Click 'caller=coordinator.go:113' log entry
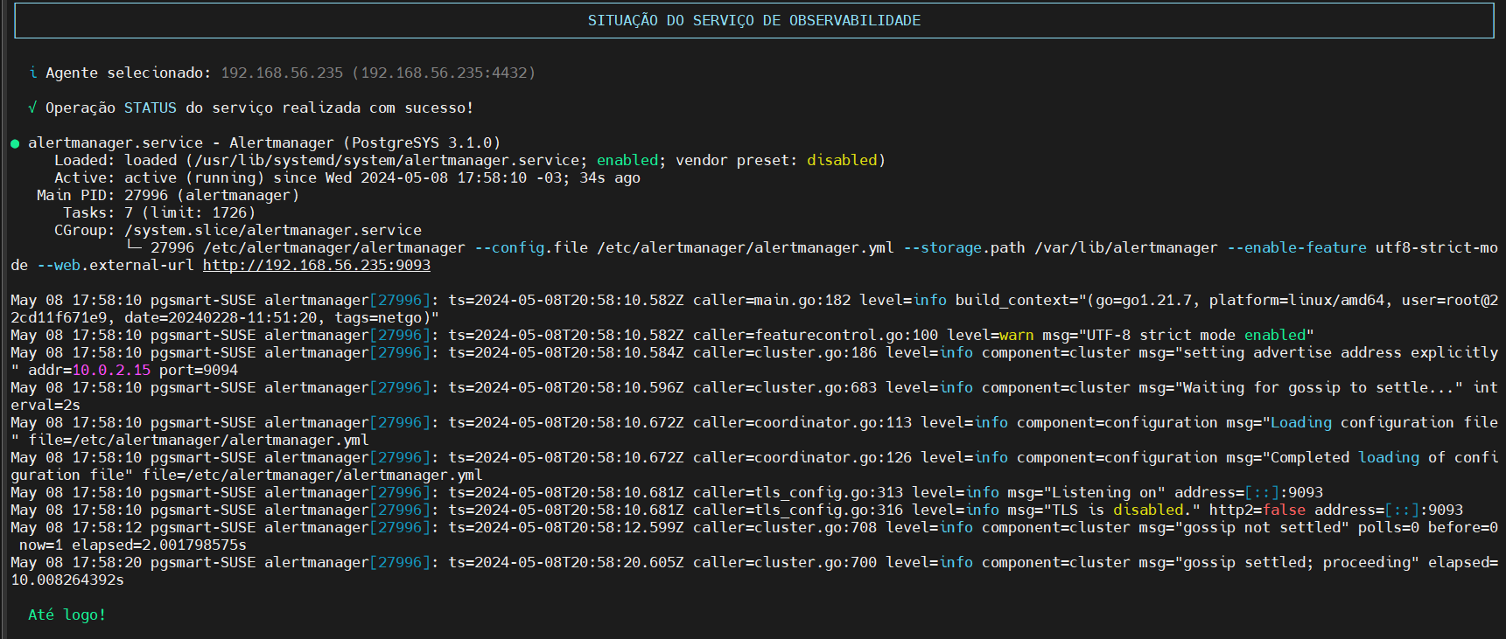1506x639 pixels. [x=802, y=422]
